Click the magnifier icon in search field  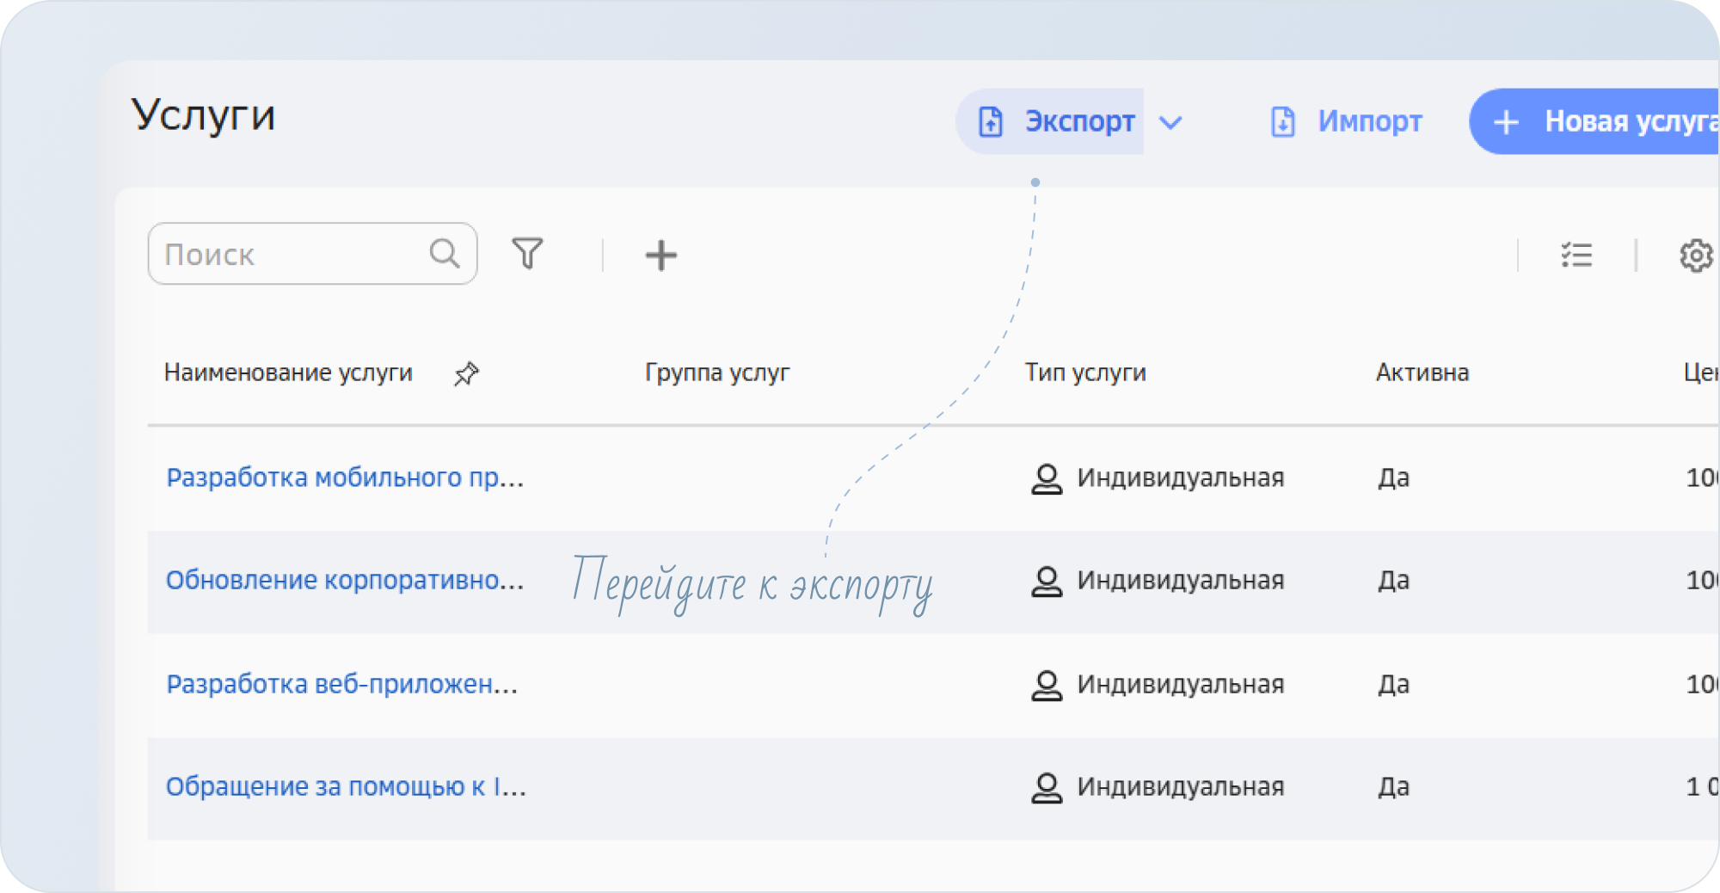(x=445, y=254)
